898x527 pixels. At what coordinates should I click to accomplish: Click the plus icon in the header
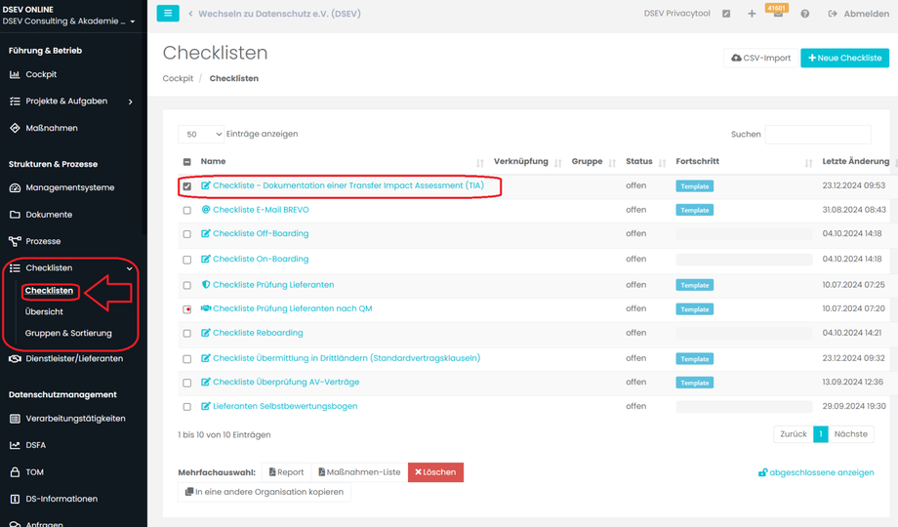[752, 14]
